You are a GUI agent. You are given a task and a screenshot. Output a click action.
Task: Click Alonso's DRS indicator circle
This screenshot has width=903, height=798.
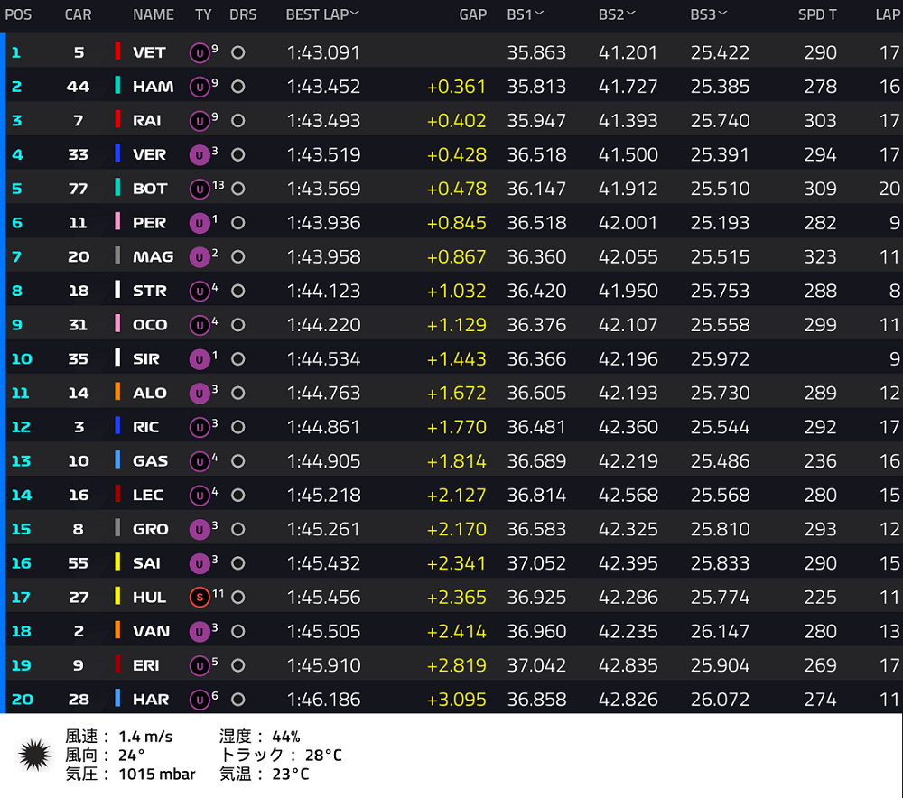(x=237, y=394)
